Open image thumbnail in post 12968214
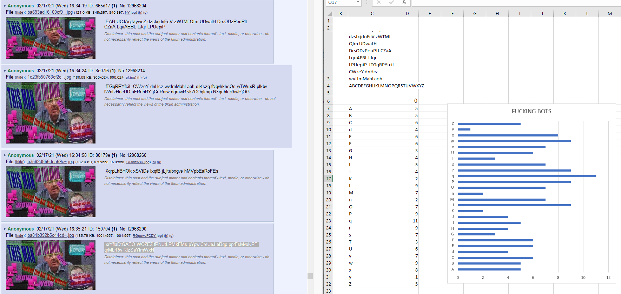This screenshot has width=621, height=294. coord(51,113)
